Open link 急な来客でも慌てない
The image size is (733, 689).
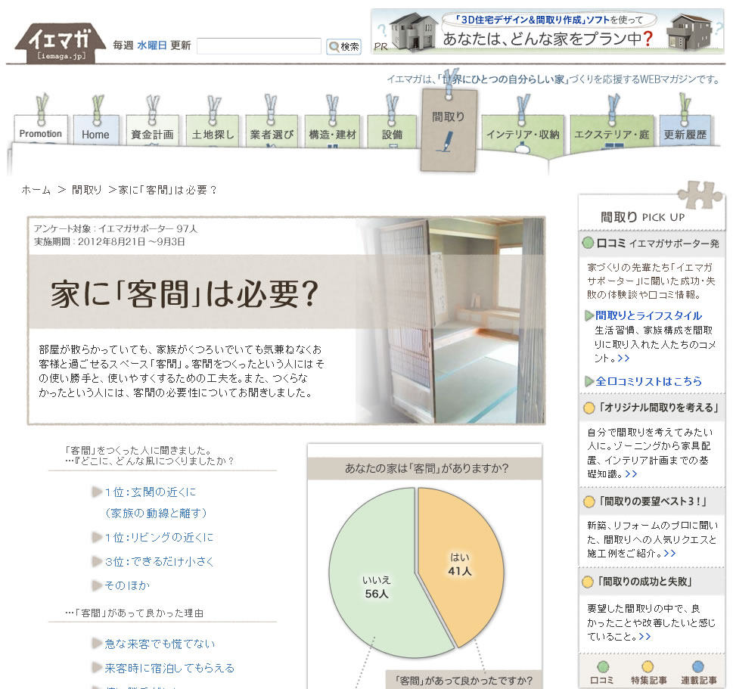[x=160, y=644]
